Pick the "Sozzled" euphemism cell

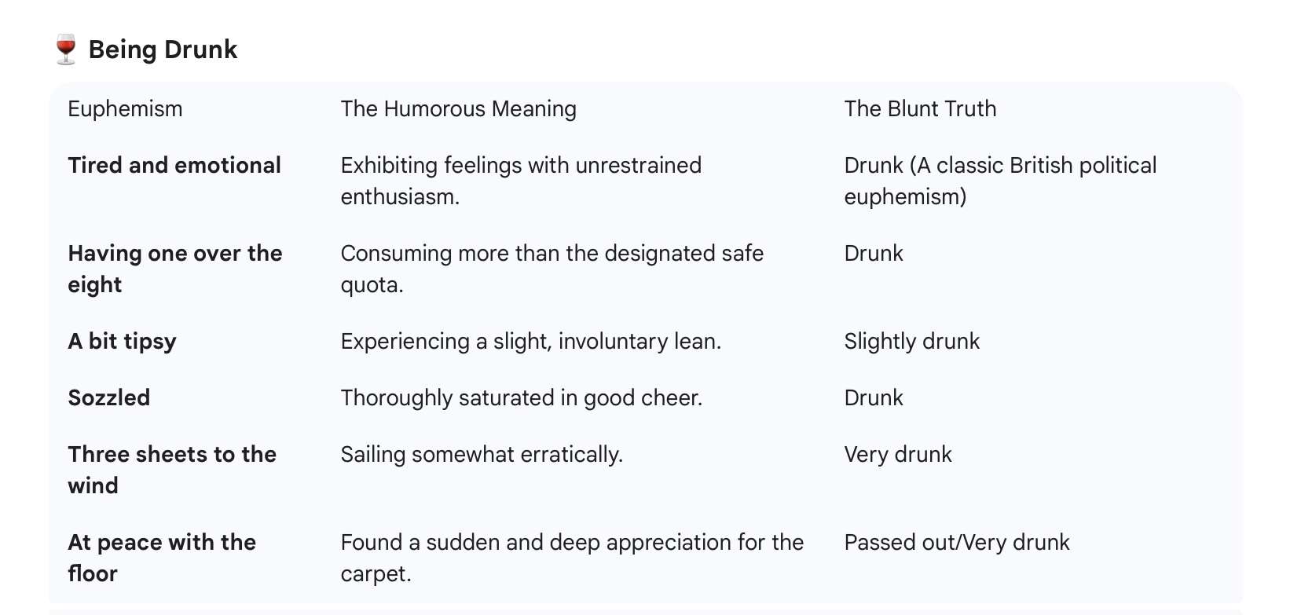108,397
